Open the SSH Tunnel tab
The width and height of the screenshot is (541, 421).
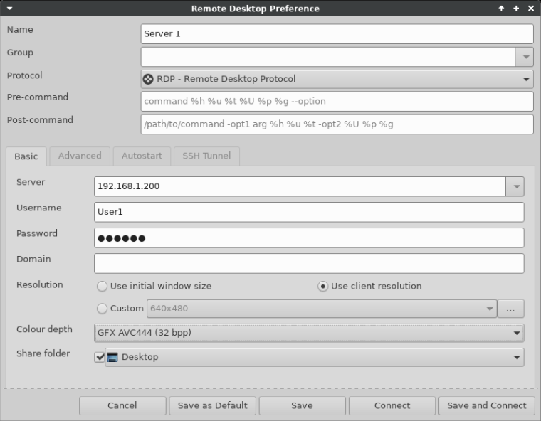[x=206, y=156]
